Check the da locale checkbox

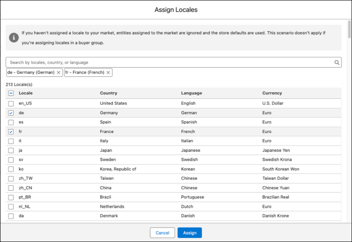tap(11, 216)
